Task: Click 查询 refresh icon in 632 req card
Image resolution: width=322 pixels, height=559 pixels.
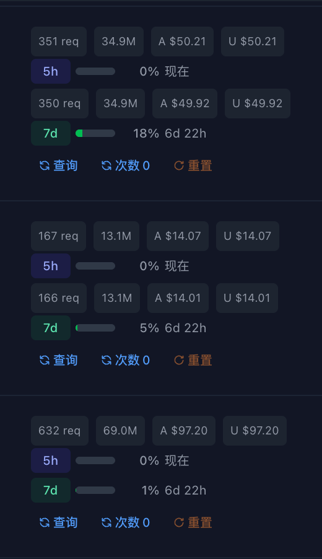Action: (x=45, y=522)
